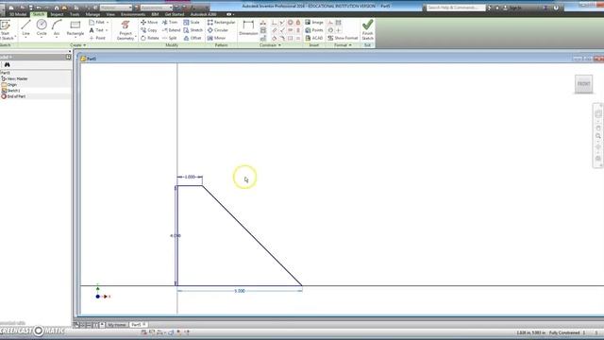This screenshot has height=340, width=604.
Task: Click the Split tool
Action: click(170, 38)
